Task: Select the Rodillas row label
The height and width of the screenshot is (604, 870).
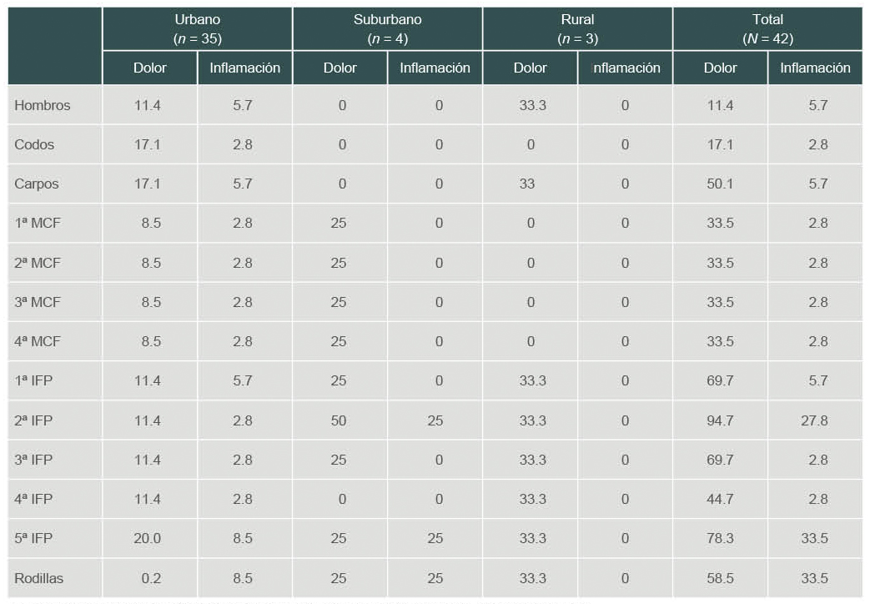Action: (x=38, y=578)
